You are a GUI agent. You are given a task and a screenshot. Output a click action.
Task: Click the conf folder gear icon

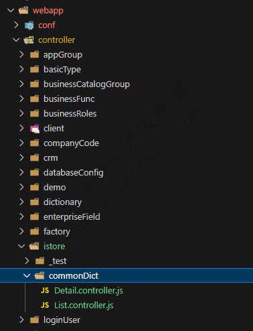tap(29, 25)
